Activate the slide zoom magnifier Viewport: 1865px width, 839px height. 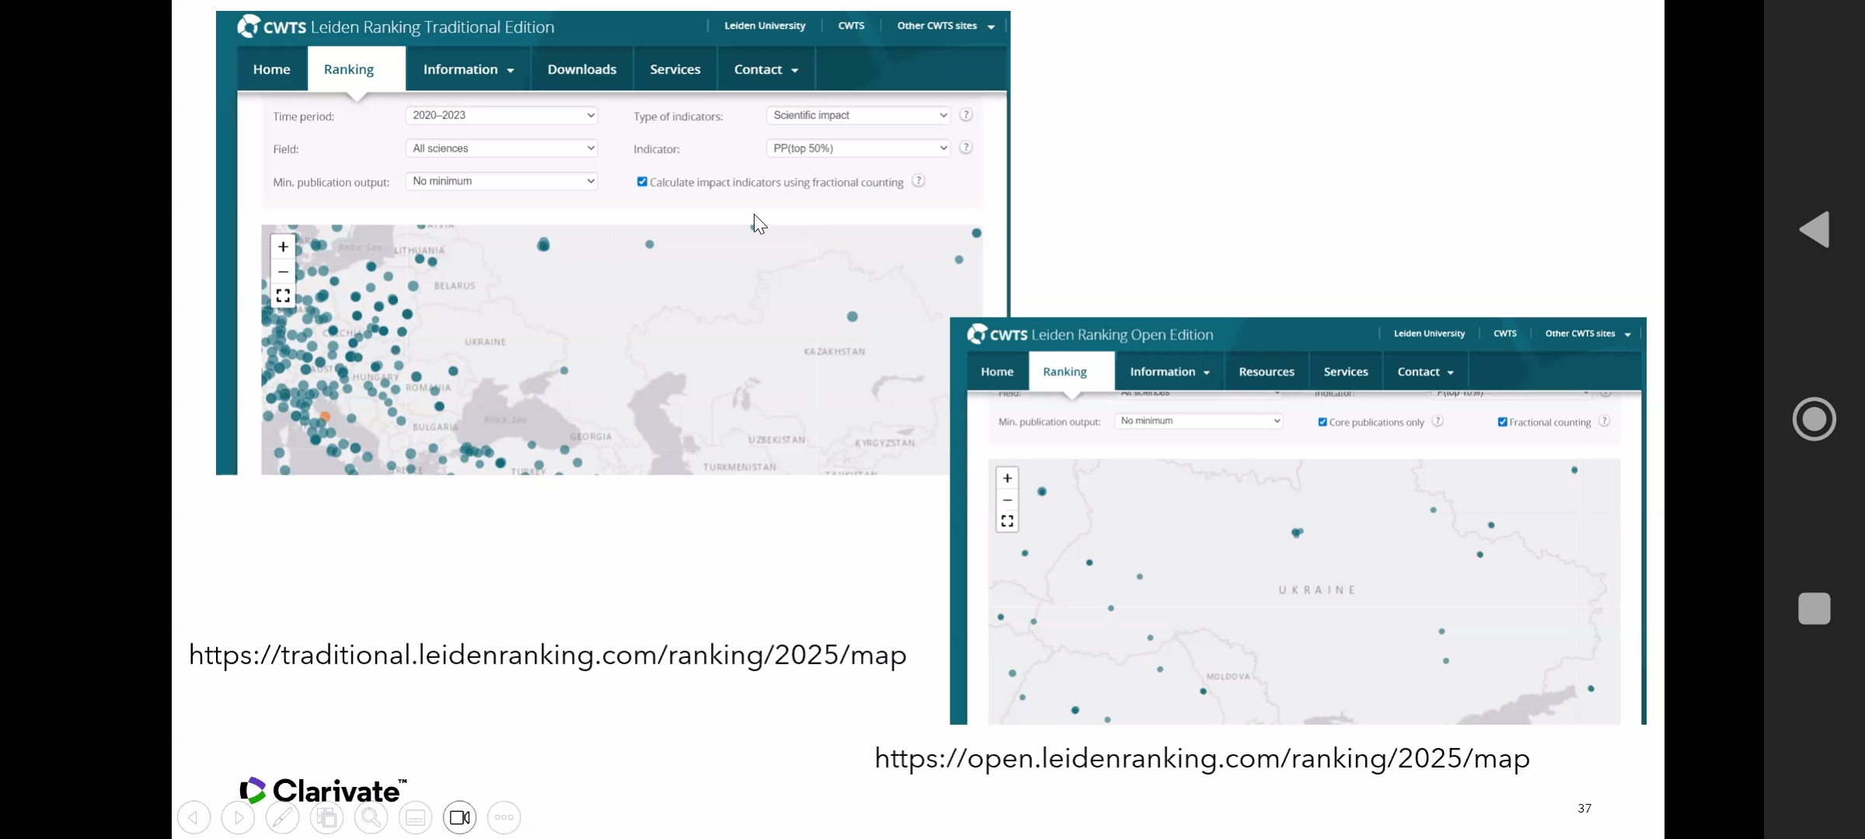[x=371, y=817]
